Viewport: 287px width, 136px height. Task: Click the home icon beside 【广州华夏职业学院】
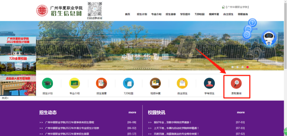(223, 7)
